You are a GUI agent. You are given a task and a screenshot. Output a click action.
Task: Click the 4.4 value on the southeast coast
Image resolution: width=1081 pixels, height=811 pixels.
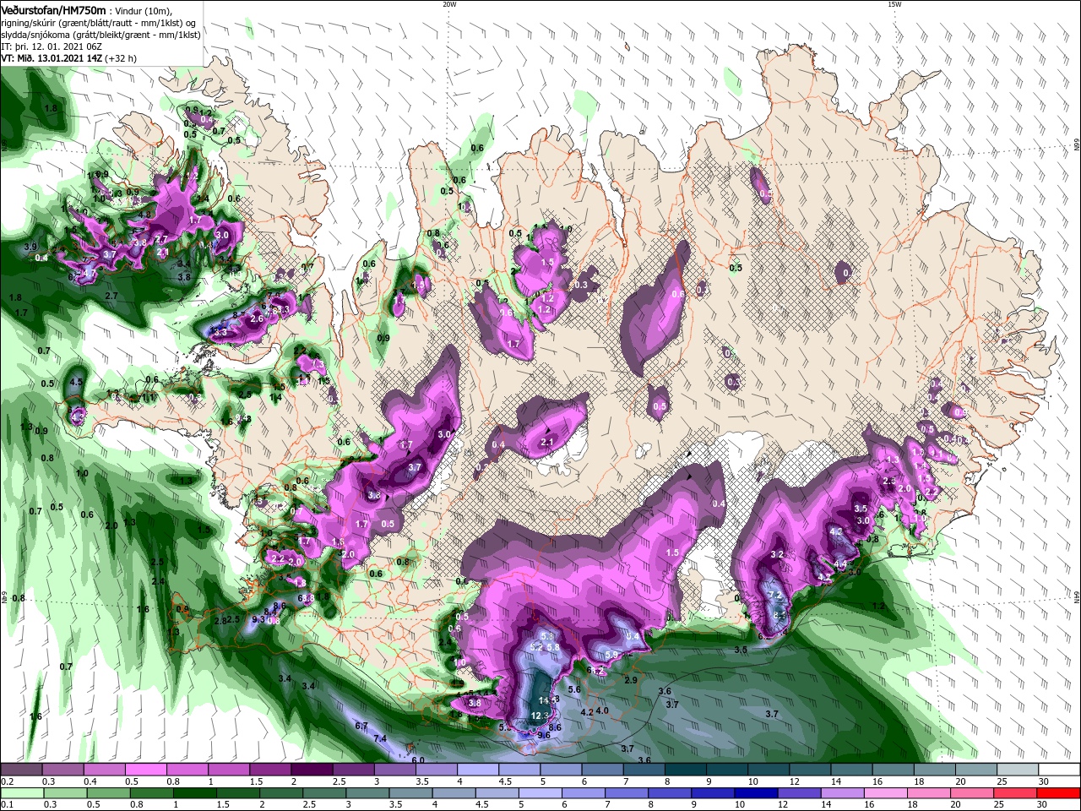pos(840,564)
